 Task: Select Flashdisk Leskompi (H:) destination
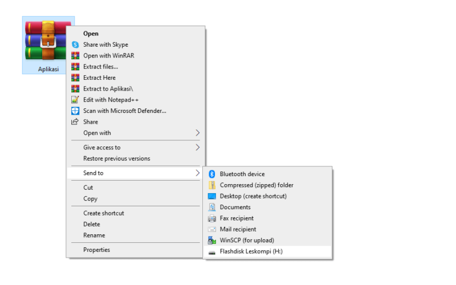267,251
